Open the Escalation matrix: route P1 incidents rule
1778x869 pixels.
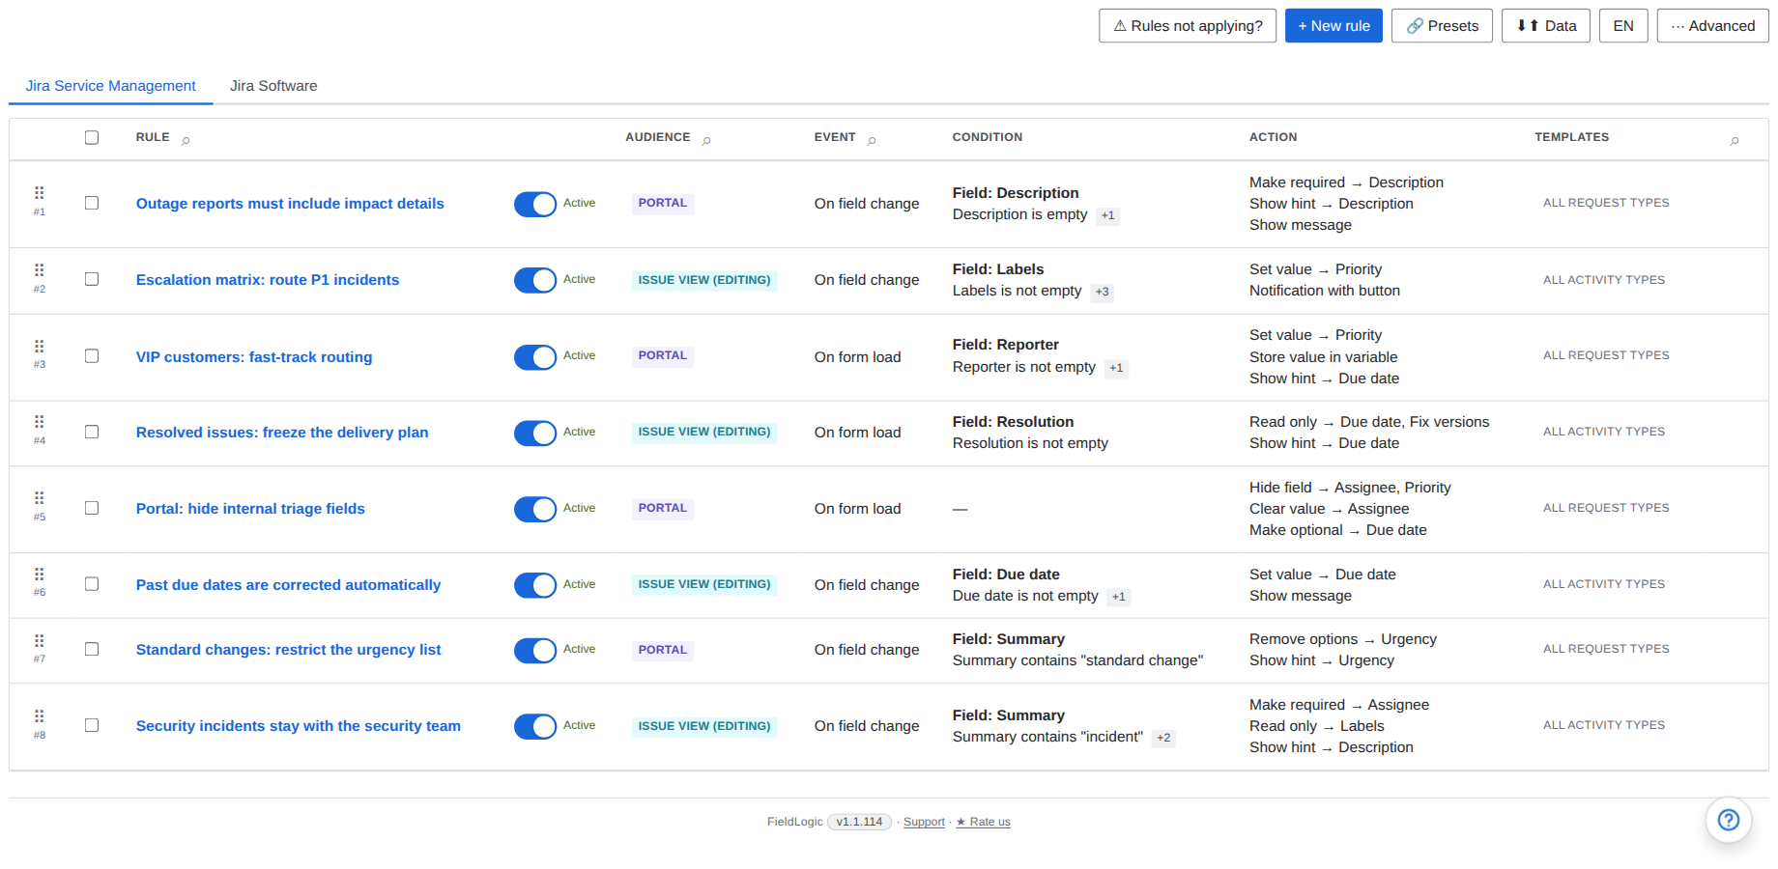click(x=268, y=280)
